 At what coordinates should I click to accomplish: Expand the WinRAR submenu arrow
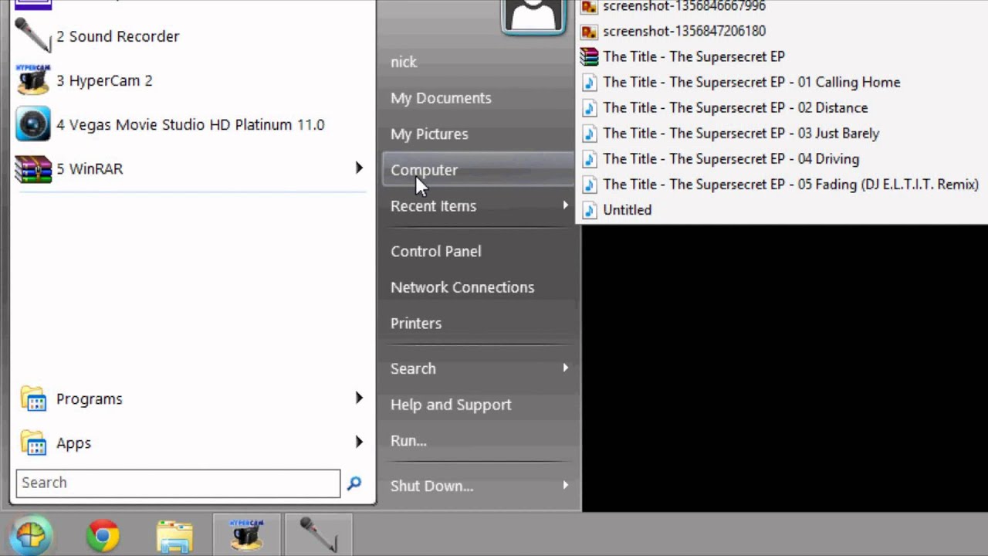[359, 168]
